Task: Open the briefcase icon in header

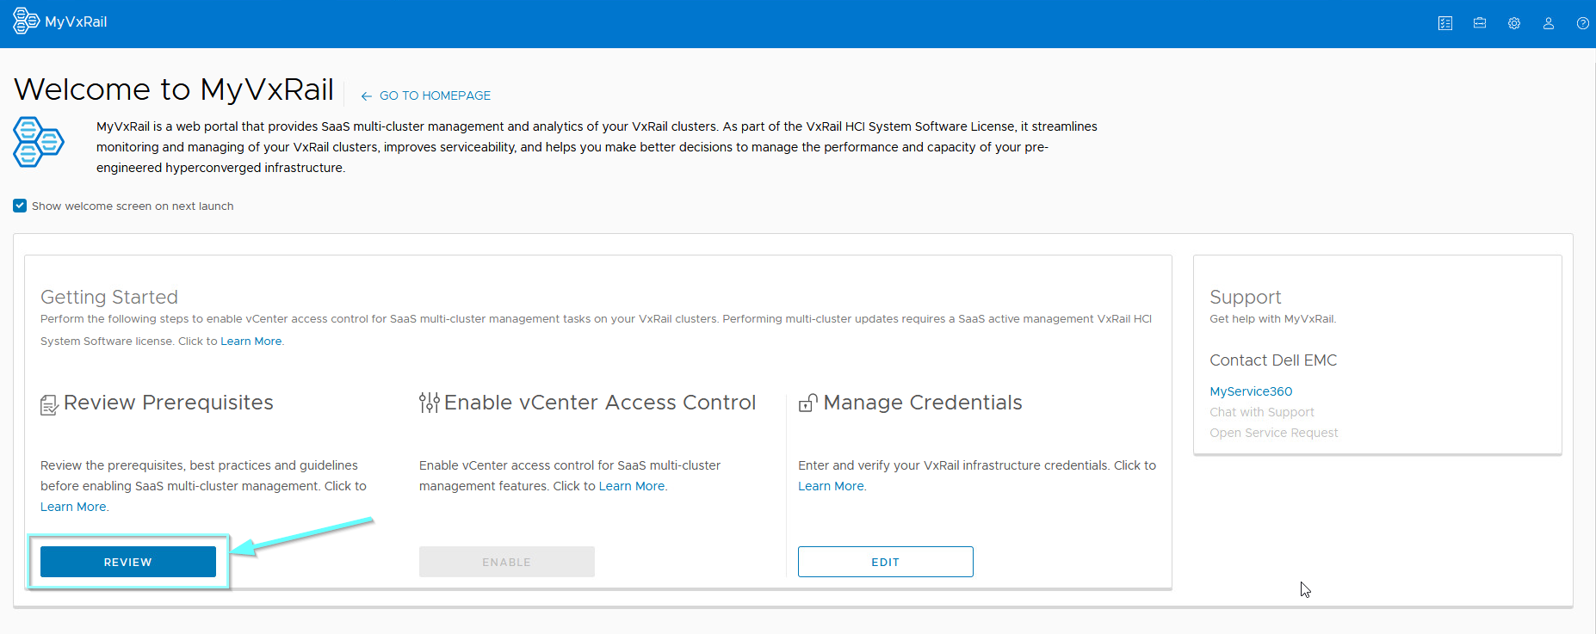Action: [1480, 23]
